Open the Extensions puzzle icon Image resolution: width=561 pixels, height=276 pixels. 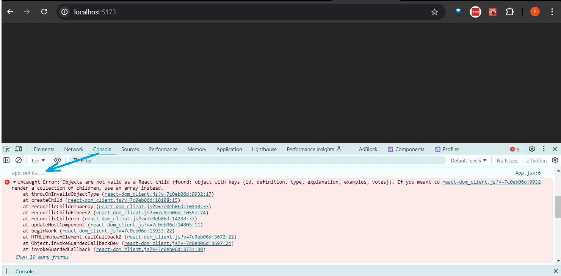point(510,12)
